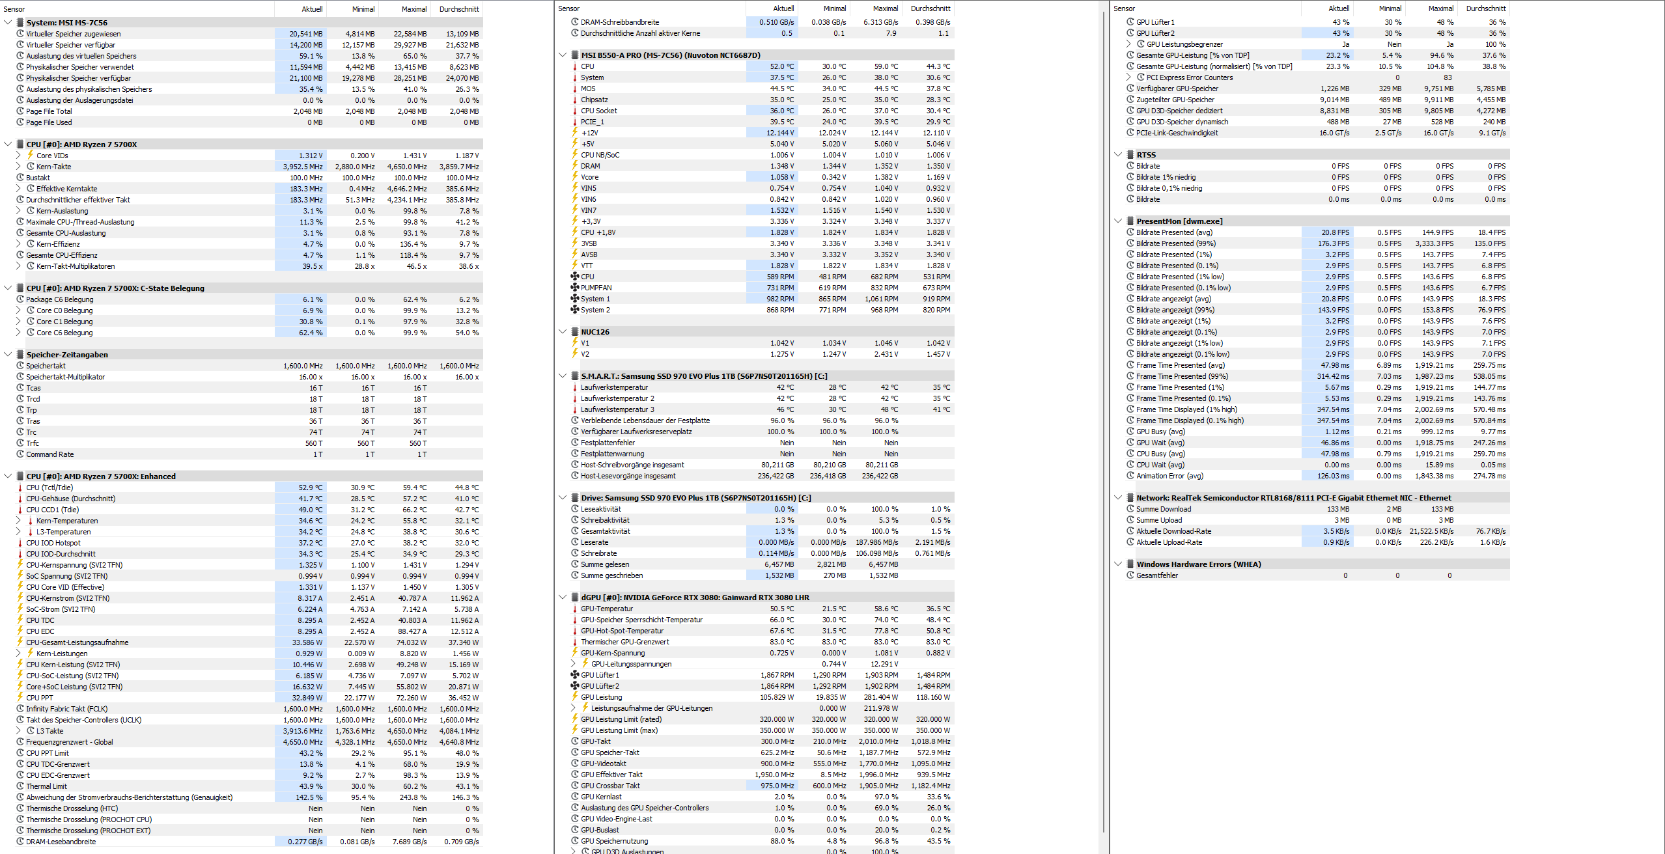Click clock icon beside Leserate
The width and height of the screenshot is (1665, 854).
tap(575, 542)
